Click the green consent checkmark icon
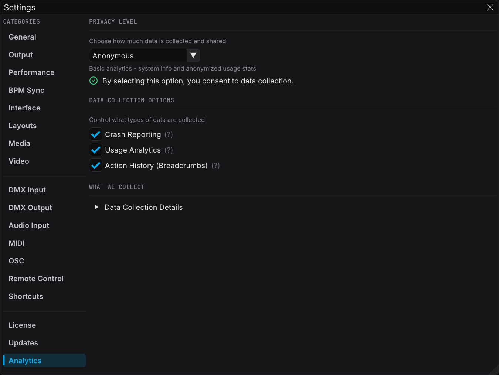 coord(94,81)
